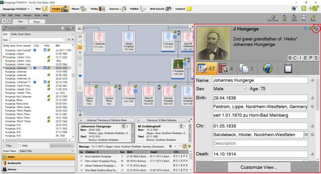Open the Tasks clipboard tab
Screen dimensions: 321x174
click(288, 68)
